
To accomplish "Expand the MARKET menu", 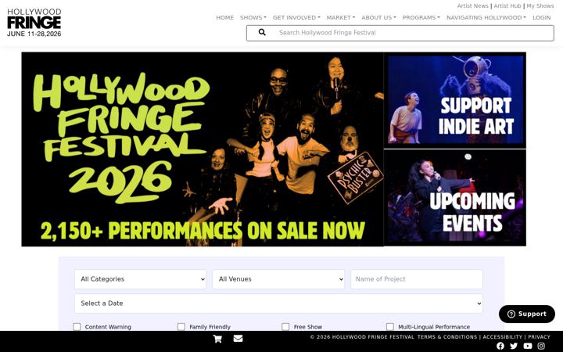I will [341, 17].
